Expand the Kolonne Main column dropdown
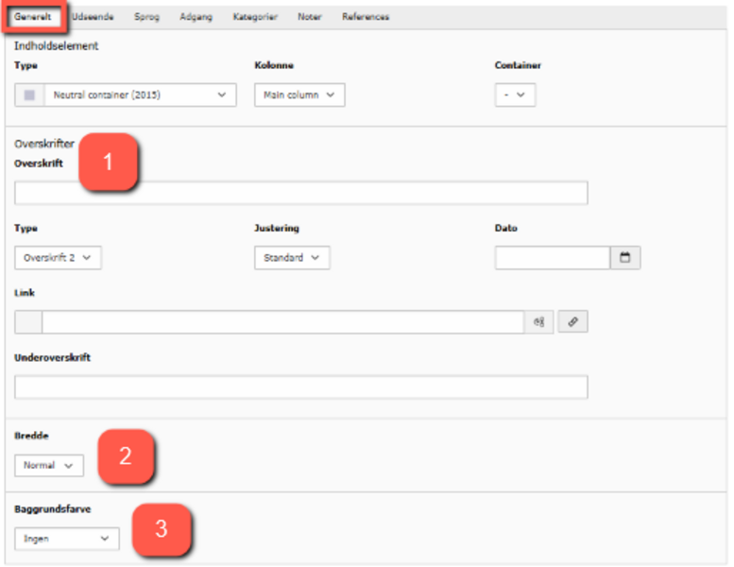Screen dimensions: 734x567 click(299, 95)
